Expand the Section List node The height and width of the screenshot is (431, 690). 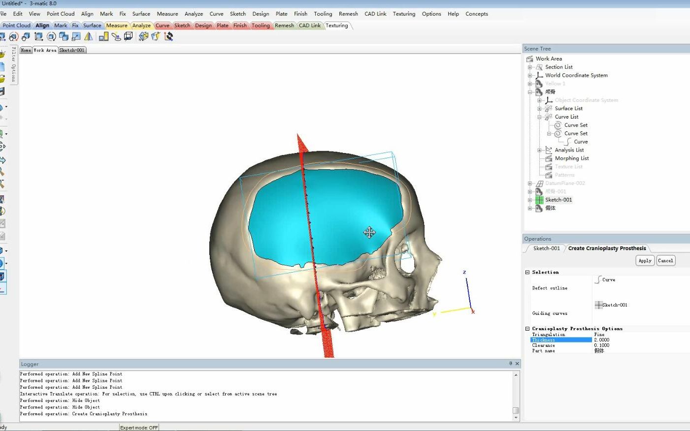click(x=530, y=67)
